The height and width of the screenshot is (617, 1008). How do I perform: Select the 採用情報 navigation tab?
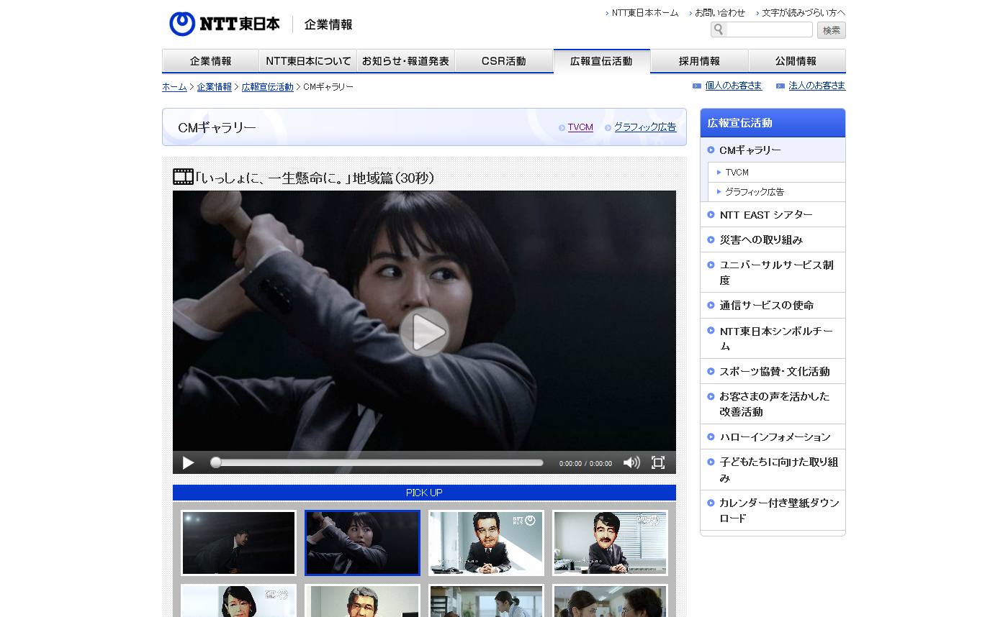point(699,61)
